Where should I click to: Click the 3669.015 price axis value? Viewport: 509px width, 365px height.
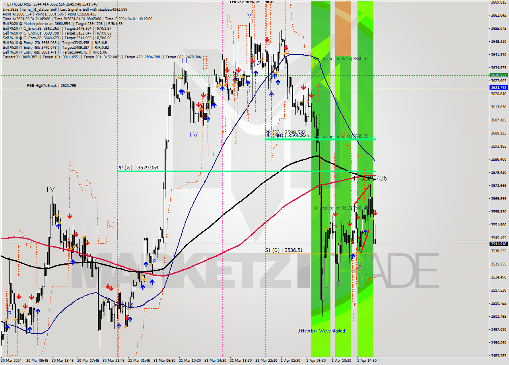coord(498,2)
